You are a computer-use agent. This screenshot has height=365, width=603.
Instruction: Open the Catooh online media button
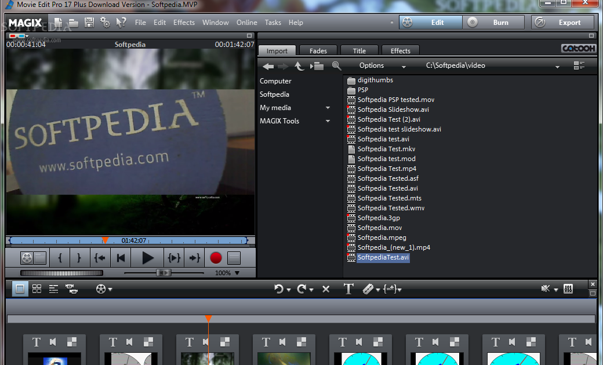579,49
